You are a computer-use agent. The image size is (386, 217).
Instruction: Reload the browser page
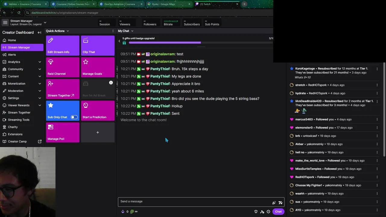coord(19,13)
